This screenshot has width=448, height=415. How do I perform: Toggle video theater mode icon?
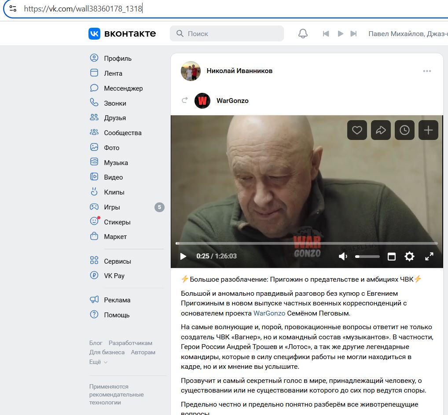point(391,257)
